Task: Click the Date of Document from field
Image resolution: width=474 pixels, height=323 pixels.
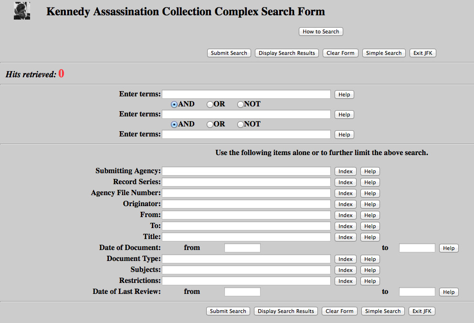Action: [x=242, y=248]
